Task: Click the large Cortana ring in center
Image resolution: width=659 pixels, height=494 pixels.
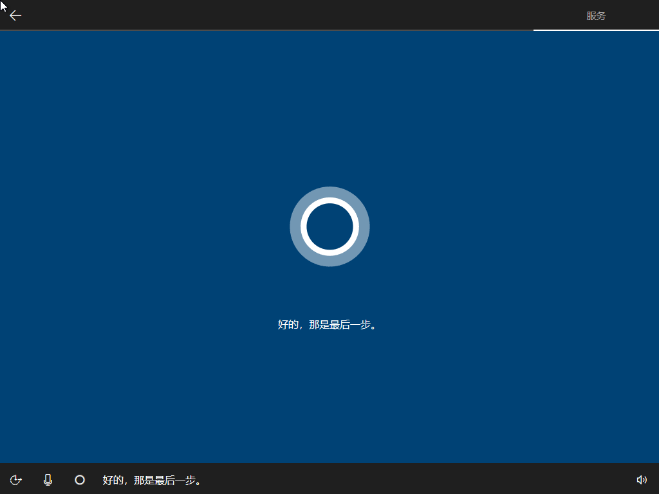Action: (x=329, y=226)
